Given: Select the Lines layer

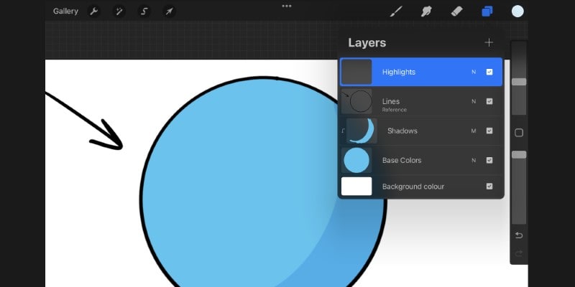Looking at the screenshot, I should point(421,101).
